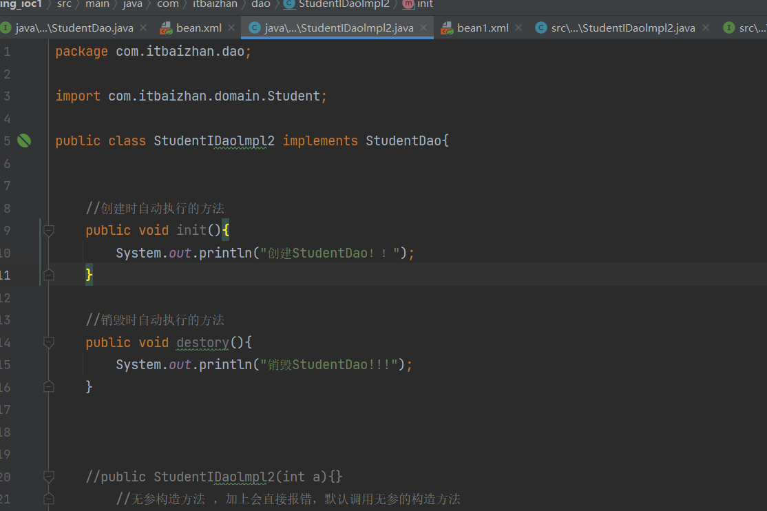Click the StudentIDaoImpl2 class name on line 5
Image resolution: width=767 pixels, height=511 pixels.
tap(214, 141)
